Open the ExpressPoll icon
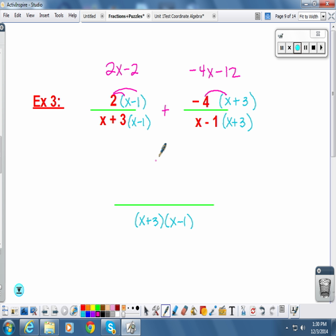This screenshot has width=336, height=336. pyautogui.click(x=74, y=310)
